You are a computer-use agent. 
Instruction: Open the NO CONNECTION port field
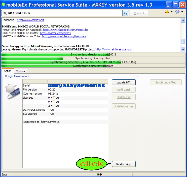[62, 13]
